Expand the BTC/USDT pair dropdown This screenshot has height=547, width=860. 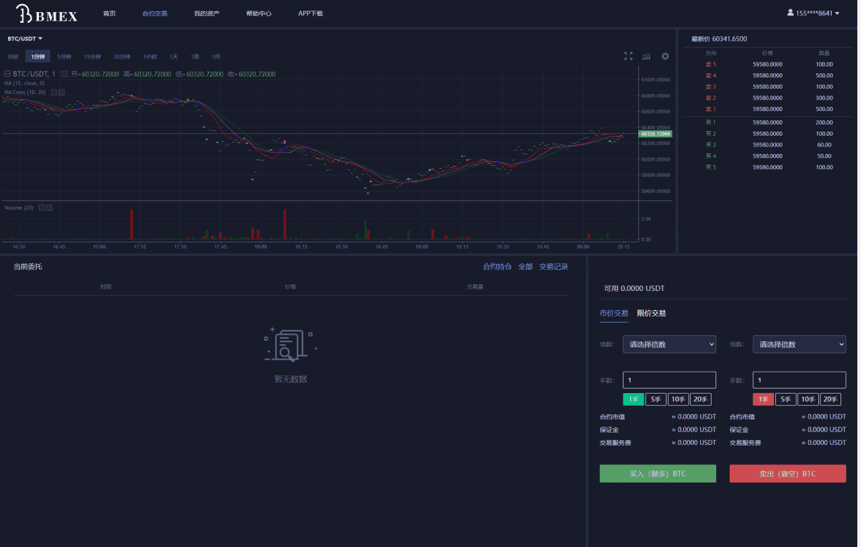tap(26, 39)
